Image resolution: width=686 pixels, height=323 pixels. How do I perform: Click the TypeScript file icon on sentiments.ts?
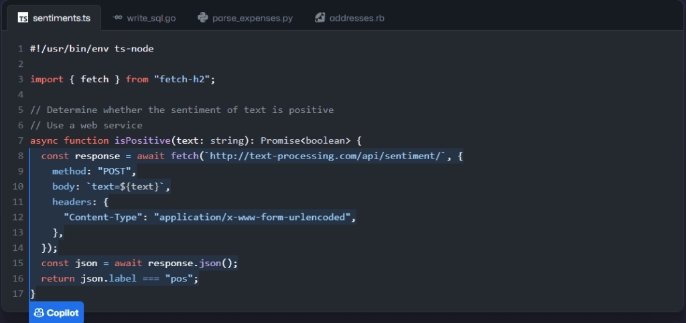pyautogui.click(x=23, y=18)
